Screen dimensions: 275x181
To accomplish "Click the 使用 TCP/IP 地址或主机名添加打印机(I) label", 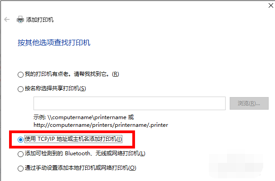I will [x=73, y=139].
